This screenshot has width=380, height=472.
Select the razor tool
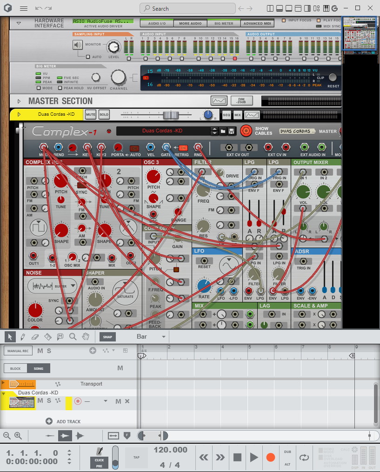pos(47,336)
